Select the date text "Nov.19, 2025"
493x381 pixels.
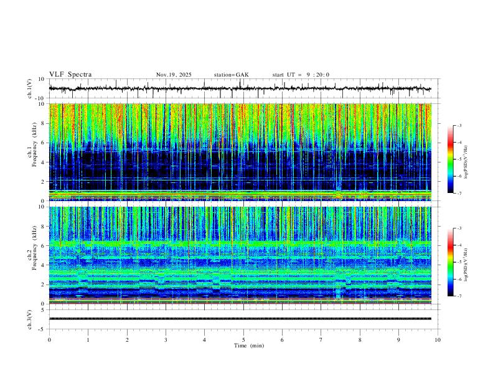coord(174,75)
